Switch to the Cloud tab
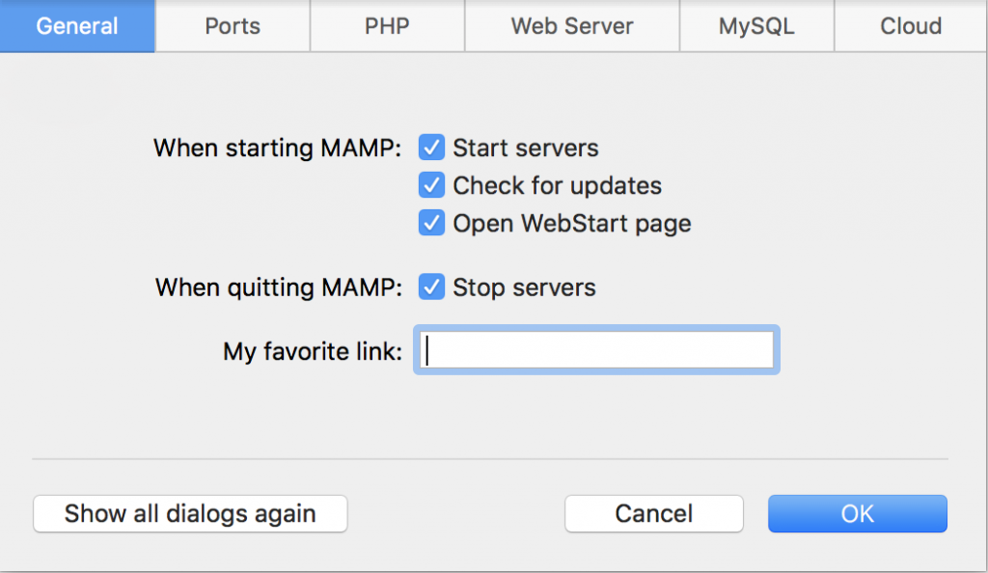The image size is (988, 573). point(910,26)
